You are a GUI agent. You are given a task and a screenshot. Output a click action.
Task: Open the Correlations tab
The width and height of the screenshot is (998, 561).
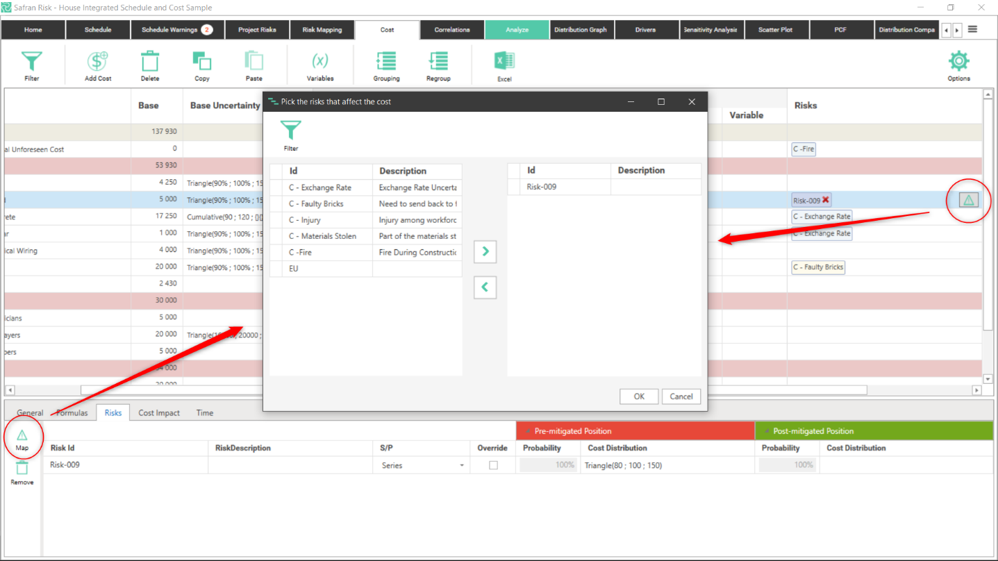tap(452, 30)
